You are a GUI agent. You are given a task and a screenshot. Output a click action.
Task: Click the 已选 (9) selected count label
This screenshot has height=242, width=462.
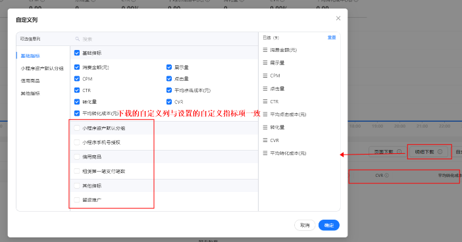[x=270, y=37]
